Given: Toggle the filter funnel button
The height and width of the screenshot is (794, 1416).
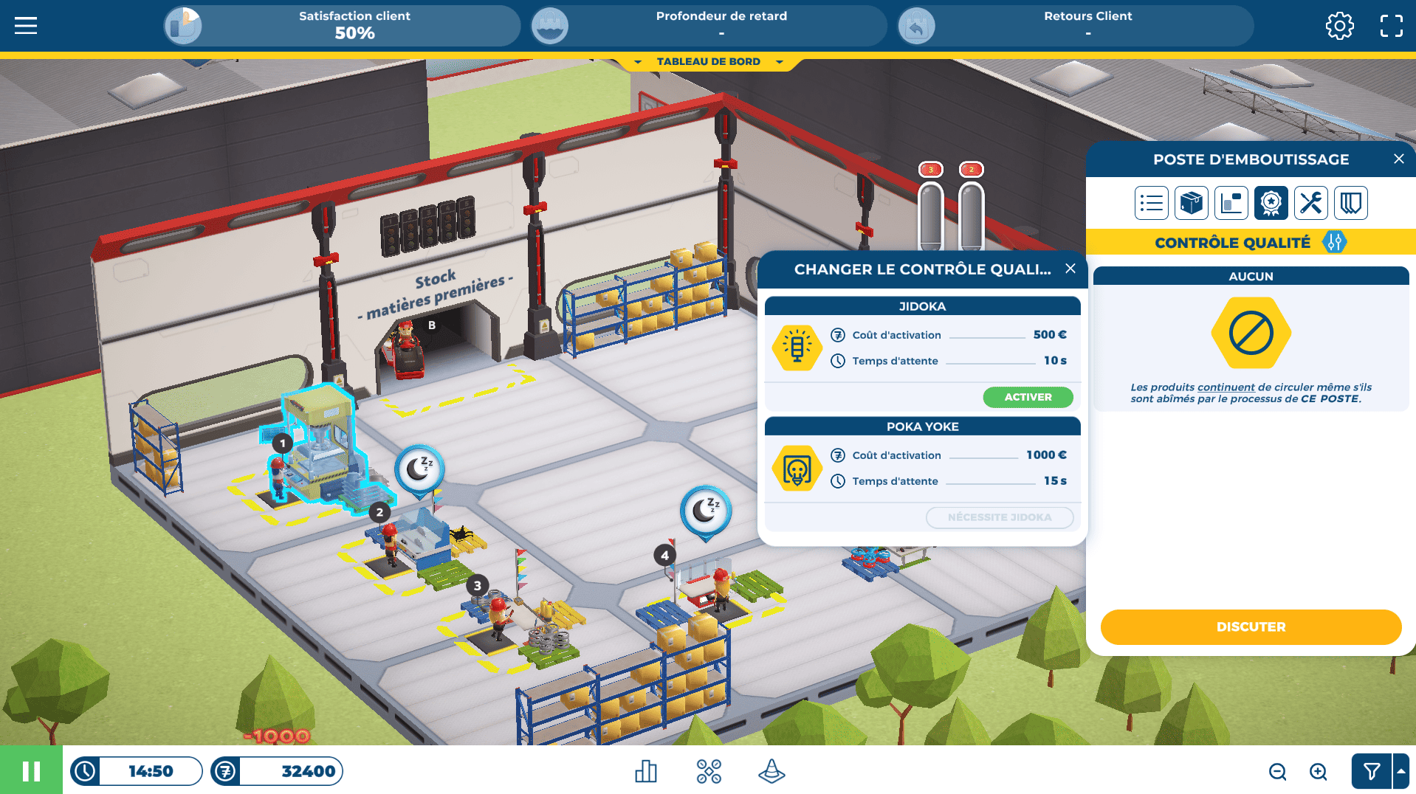Looking at the screenshot, I should 1371,772.
